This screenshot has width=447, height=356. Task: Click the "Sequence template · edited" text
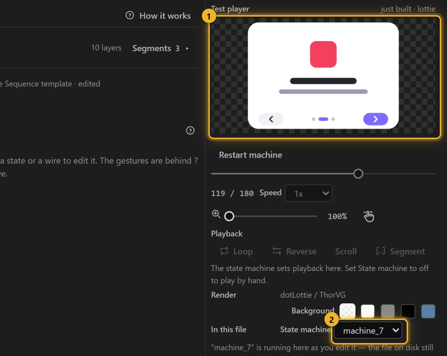pos(53,84)
